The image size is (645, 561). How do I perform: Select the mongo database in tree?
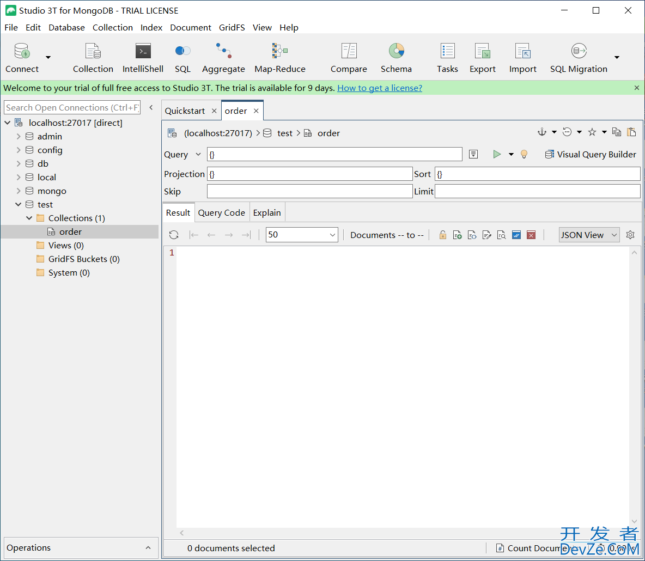52,191
